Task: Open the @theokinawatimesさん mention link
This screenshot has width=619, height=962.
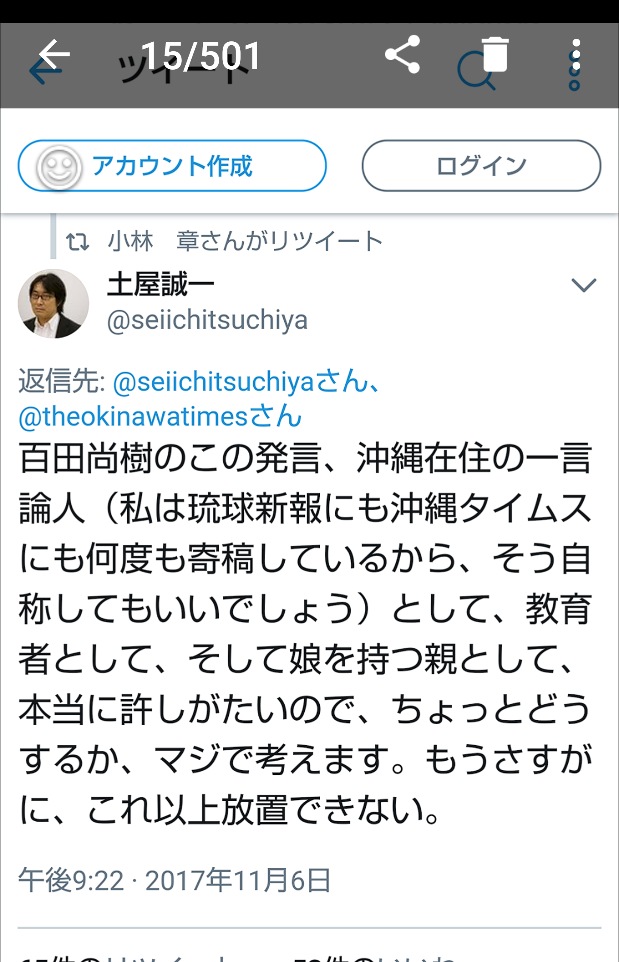Action: (x=160, y=416)
